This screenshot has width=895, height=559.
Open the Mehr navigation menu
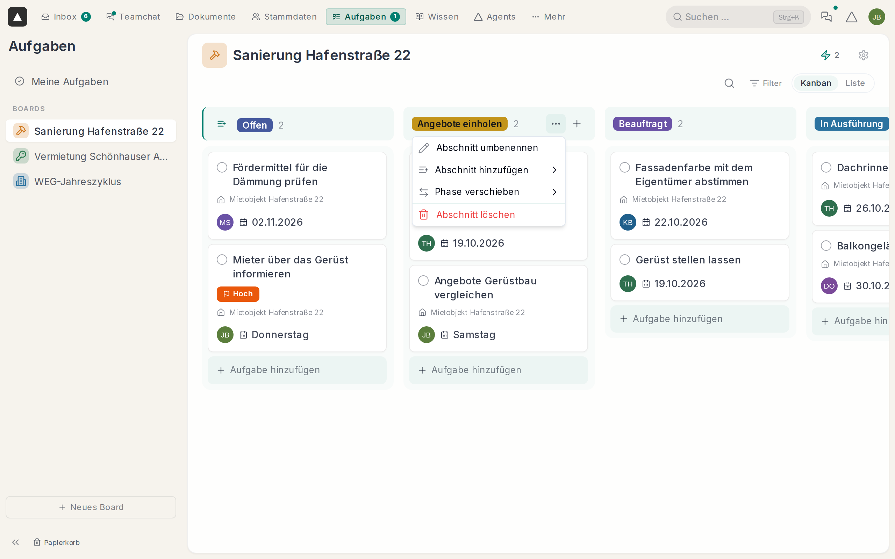tap(548, 17)
